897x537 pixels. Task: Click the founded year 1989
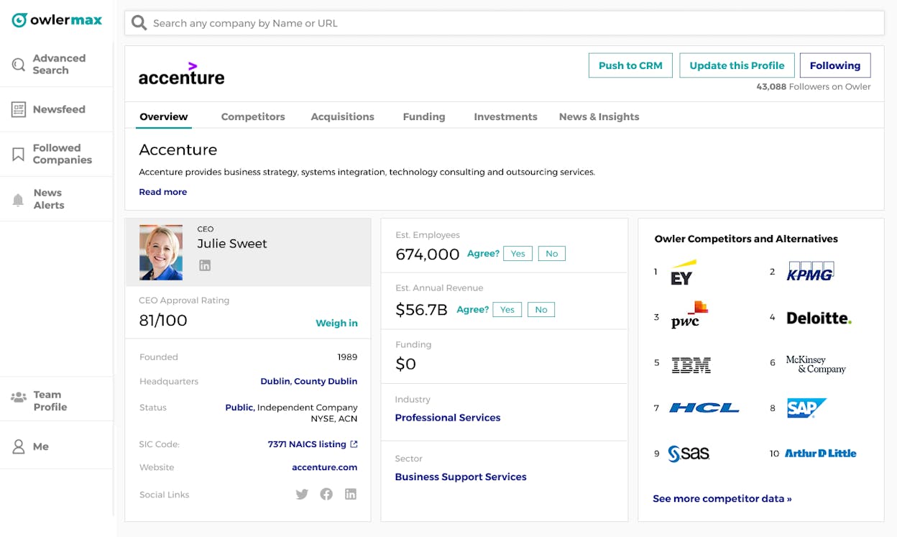pyautogui.click(x=347, y=357)
